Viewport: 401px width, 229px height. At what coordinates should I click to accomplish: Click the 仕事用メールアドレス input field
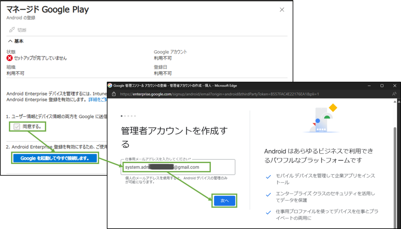(178, 167)
